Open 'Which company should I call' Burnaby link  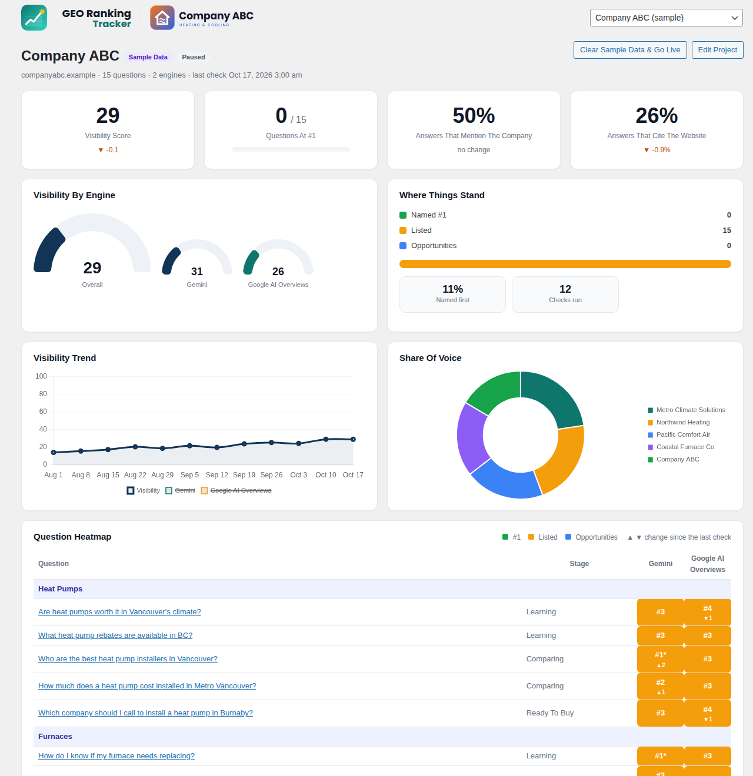pyautogui.click(x=145, y=713)
